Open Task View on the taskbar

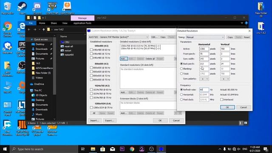tap(83, 149)
